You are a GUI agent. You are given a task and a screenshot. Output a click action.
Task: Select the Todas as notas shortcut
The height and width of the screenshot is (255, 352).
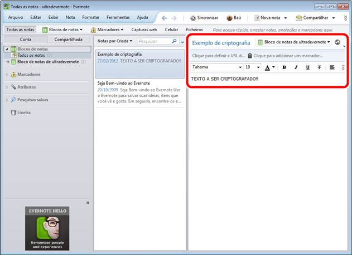coord(20,30)
